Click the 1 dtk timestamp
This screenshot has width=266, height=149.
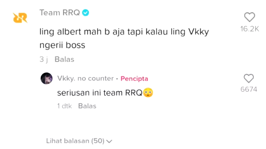(x=64, y=106)
